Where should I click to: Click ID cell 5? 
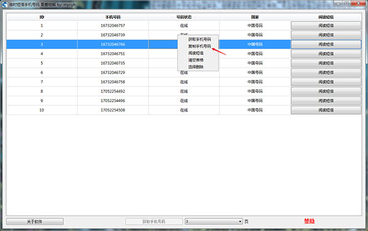(x=42, y=63)
